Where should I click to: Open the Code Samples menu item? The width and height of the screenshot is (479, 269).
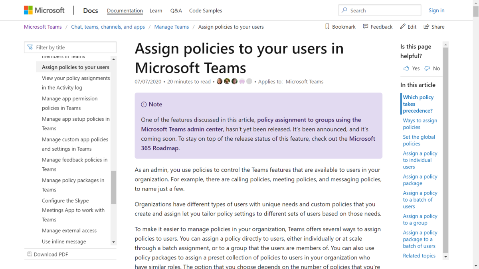(x=206, y=11)
